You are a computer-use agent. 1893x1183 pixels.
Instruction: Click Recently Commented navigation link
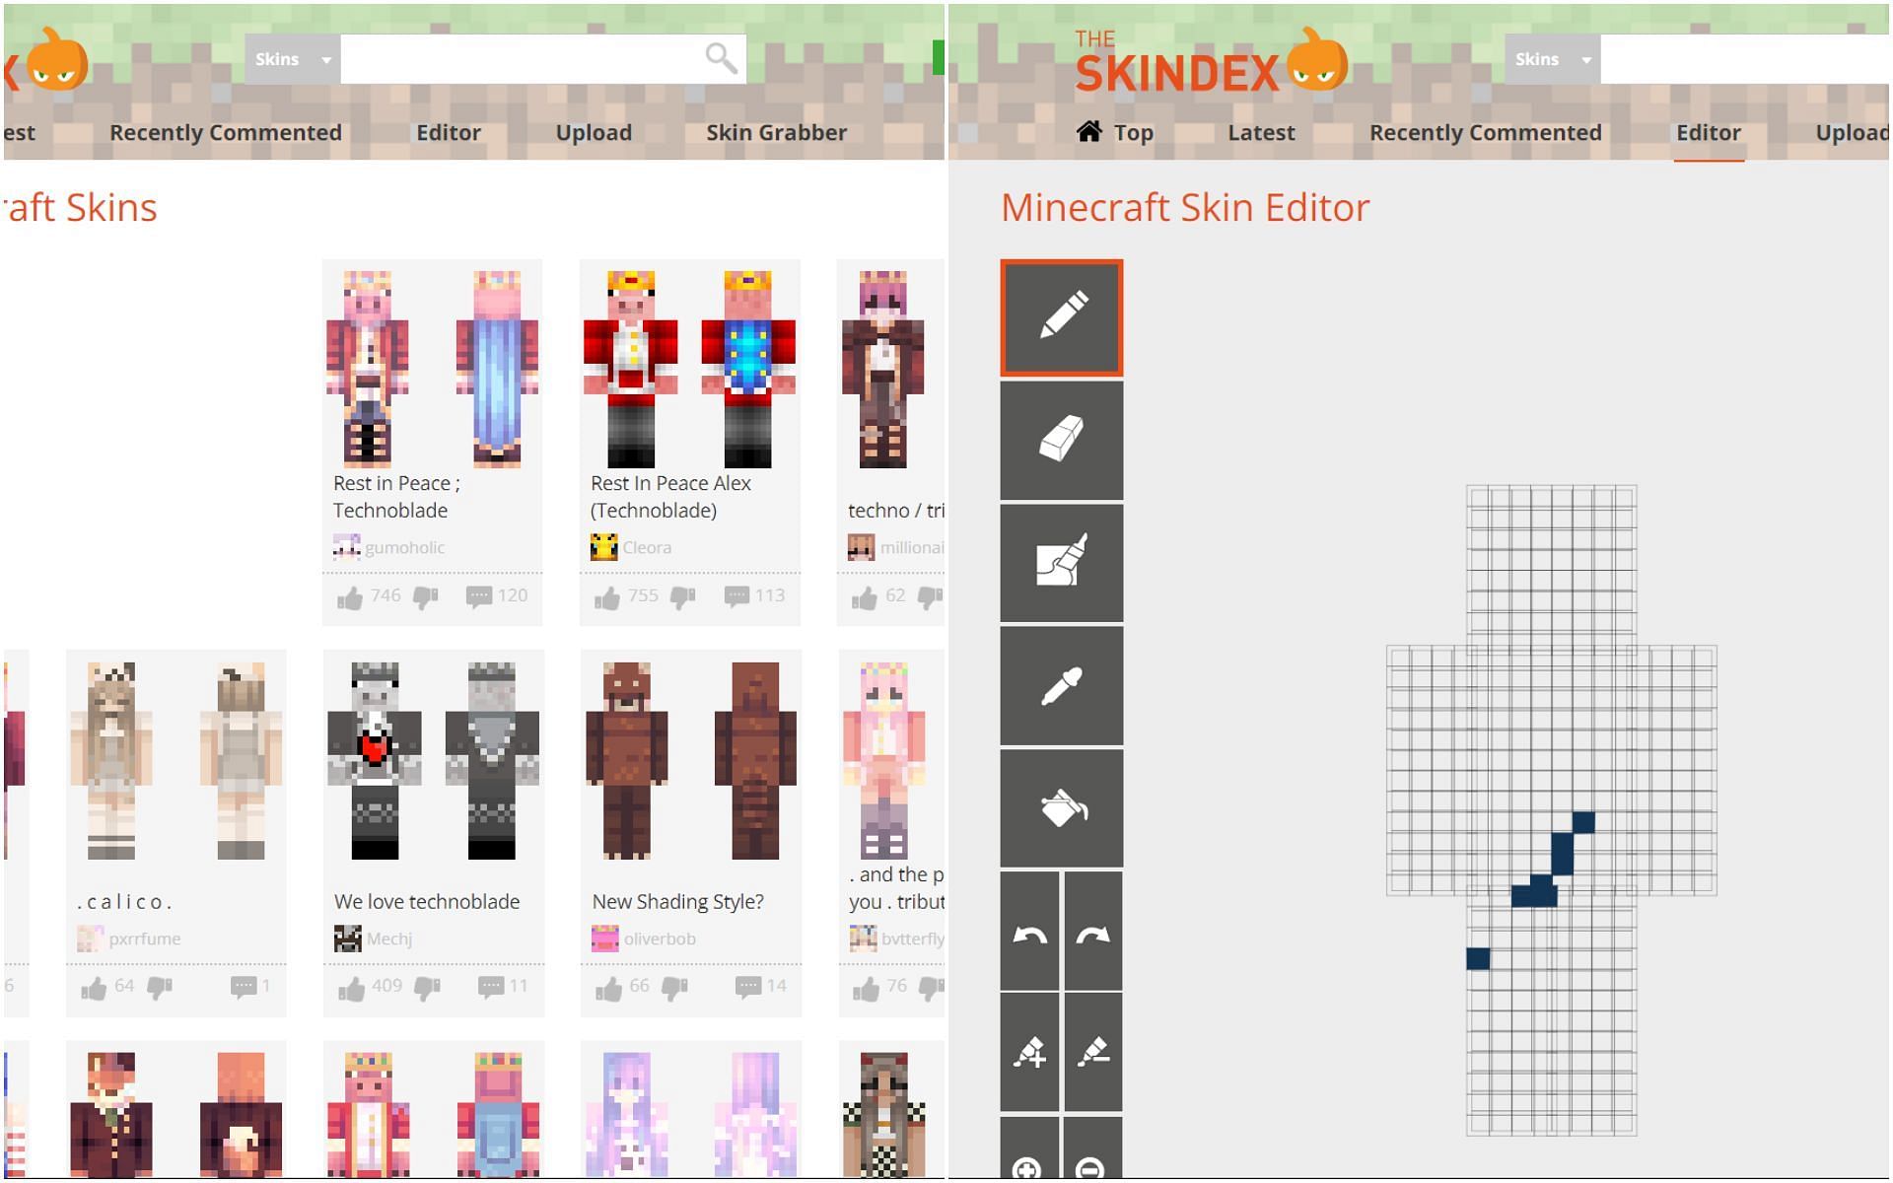1486,132
